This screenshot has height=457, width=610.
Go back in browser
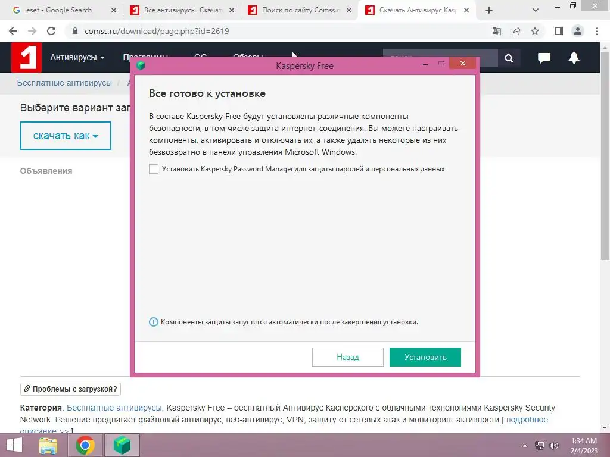(x=13, y=31)
